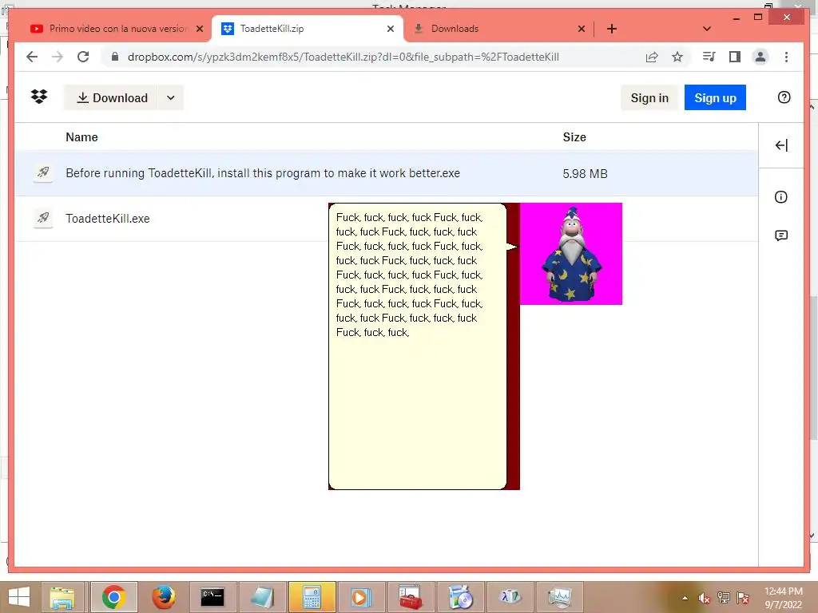Expand the Download options dropdown arrow
The width and height of the screenshot is (818, 613).
point(171,97)
